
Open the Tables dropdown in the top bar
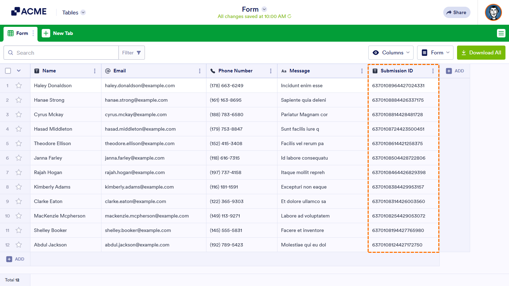tap(74, 12)
